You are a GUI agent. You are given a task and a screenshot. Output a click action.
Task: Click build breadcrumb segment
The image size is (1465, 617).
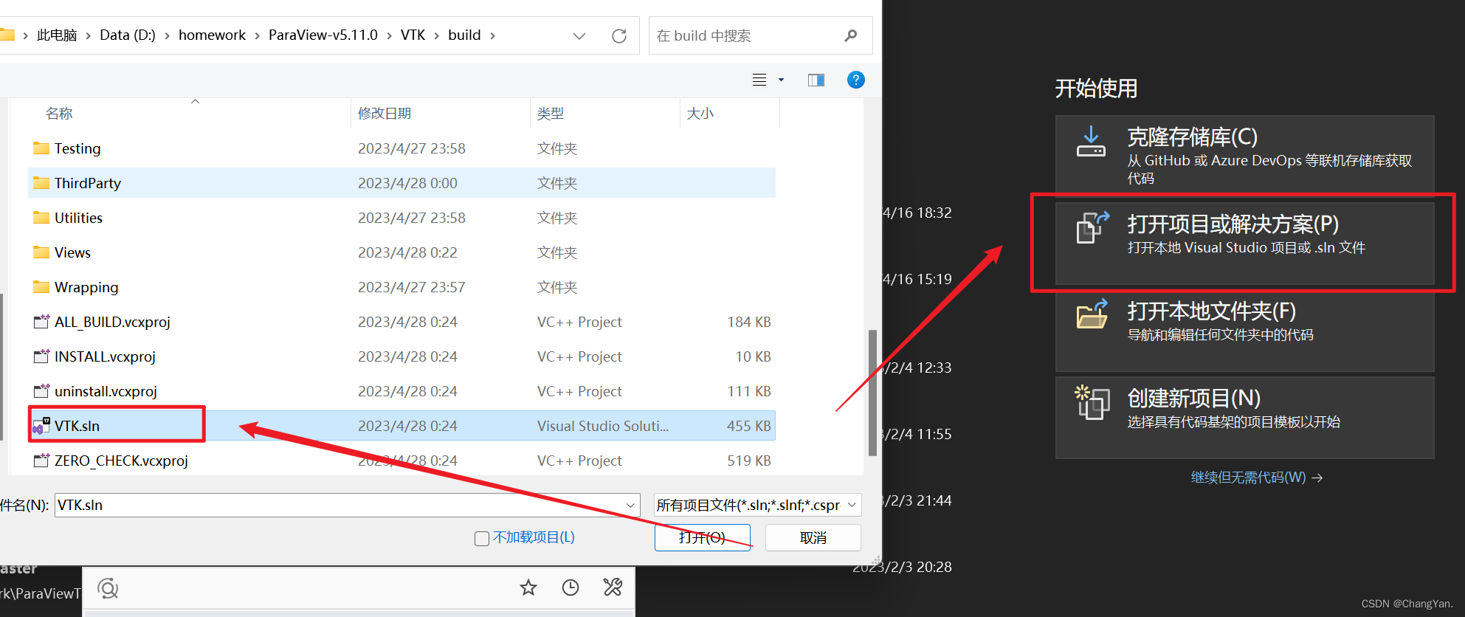coord(464,35)
